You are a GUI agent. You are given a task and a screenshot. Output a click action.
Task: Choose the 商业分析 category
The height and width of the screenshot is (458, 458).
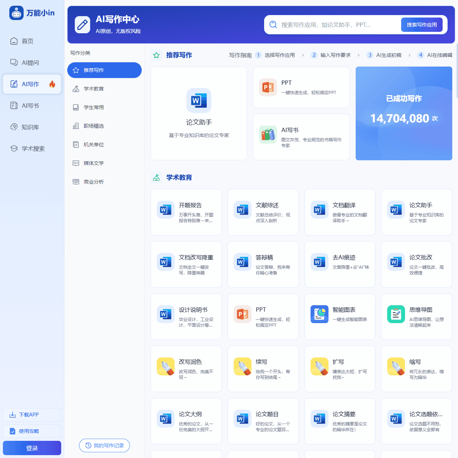coord(93,182)
